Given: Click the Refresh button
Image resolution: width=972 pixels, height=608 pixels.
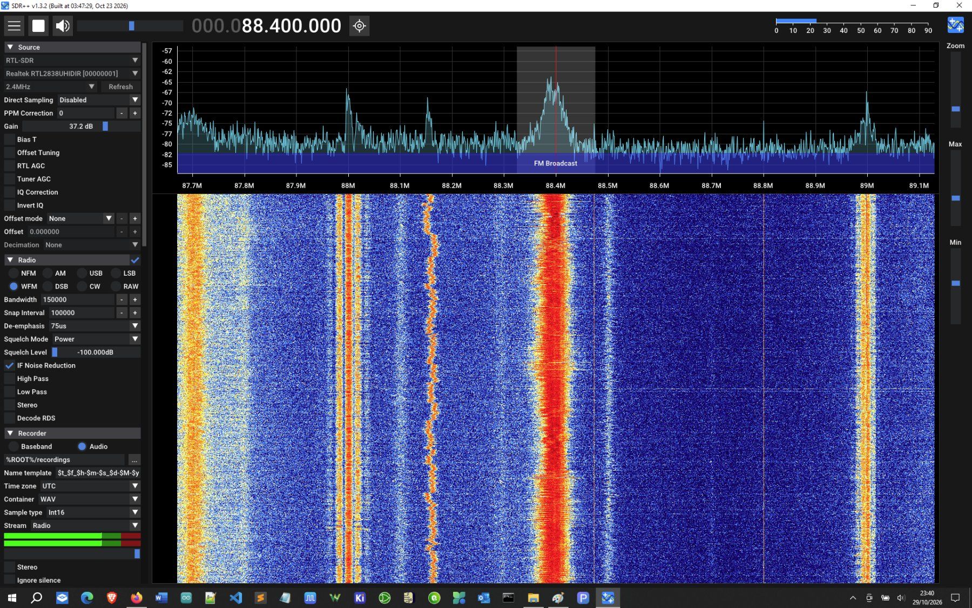Looking at the screenshot, I should click(120, 86).
